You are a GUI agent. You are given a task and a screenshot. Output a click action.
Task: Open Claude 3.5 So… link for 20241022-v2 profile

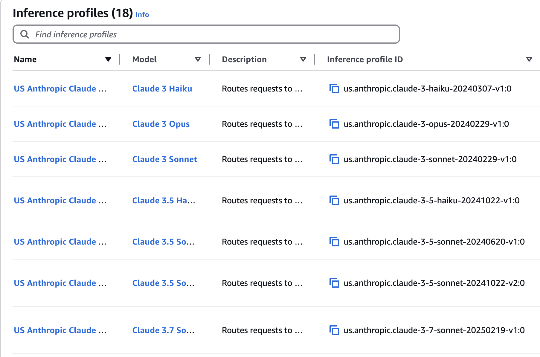[163, 283]
